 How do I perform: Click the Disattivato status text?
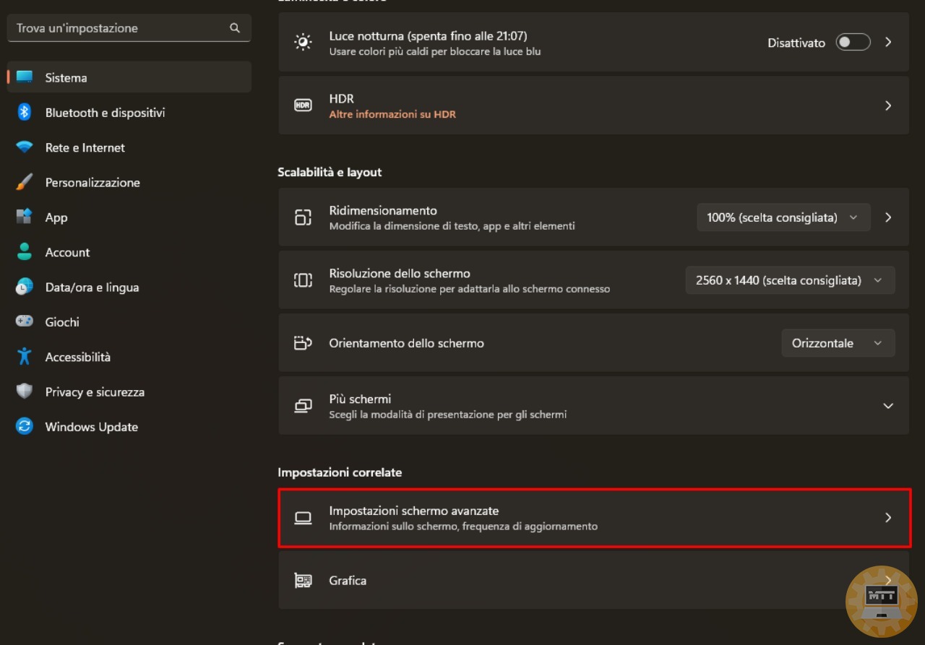(796, 43)
